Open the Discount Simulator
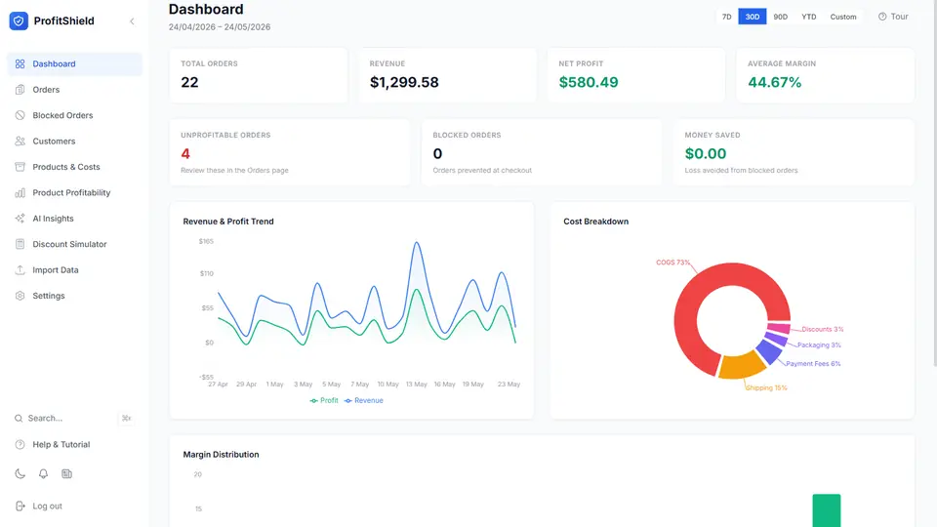937x527 pixels. pyautogui.click(x=75, y=244)
